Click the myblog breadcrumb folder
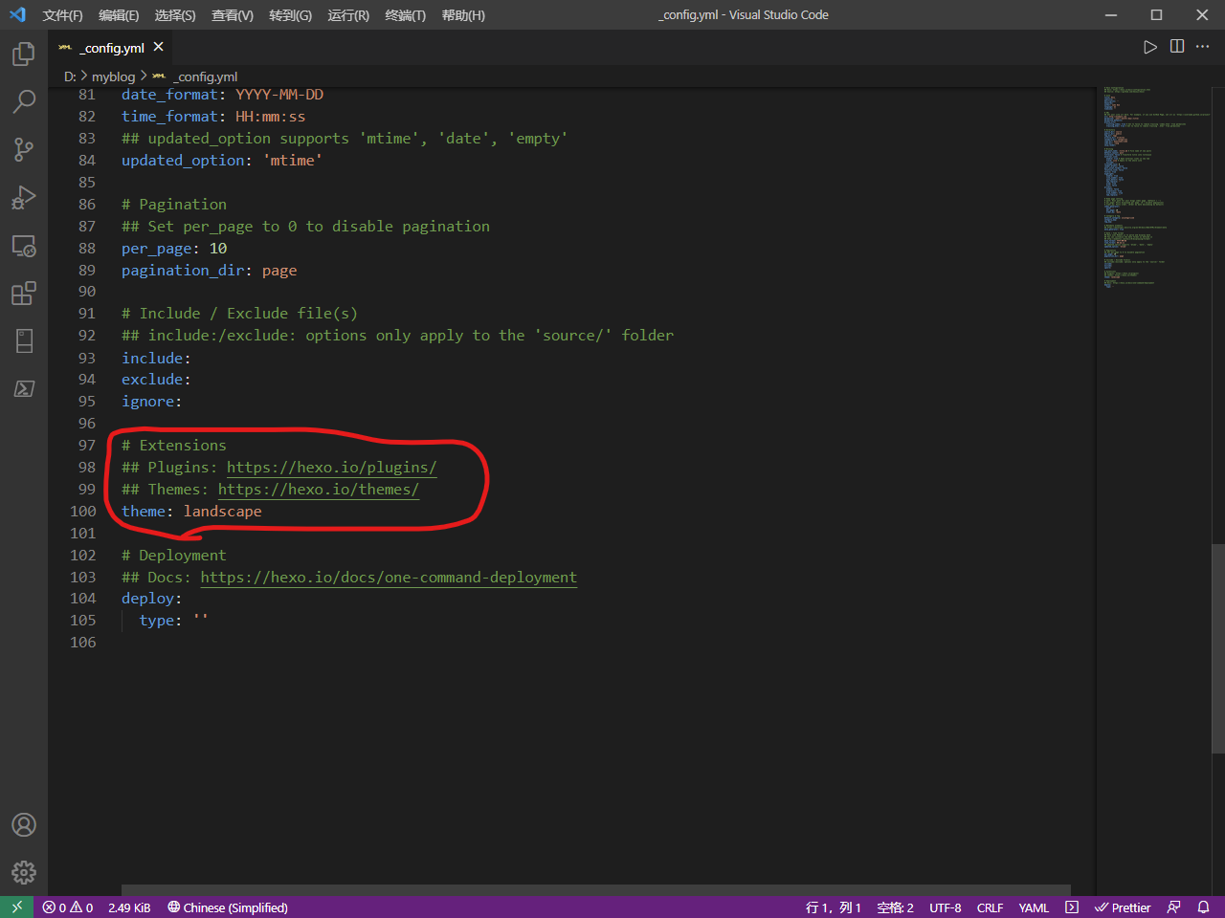Screen dimensions: 1225x918 click(x=113, y=76)
